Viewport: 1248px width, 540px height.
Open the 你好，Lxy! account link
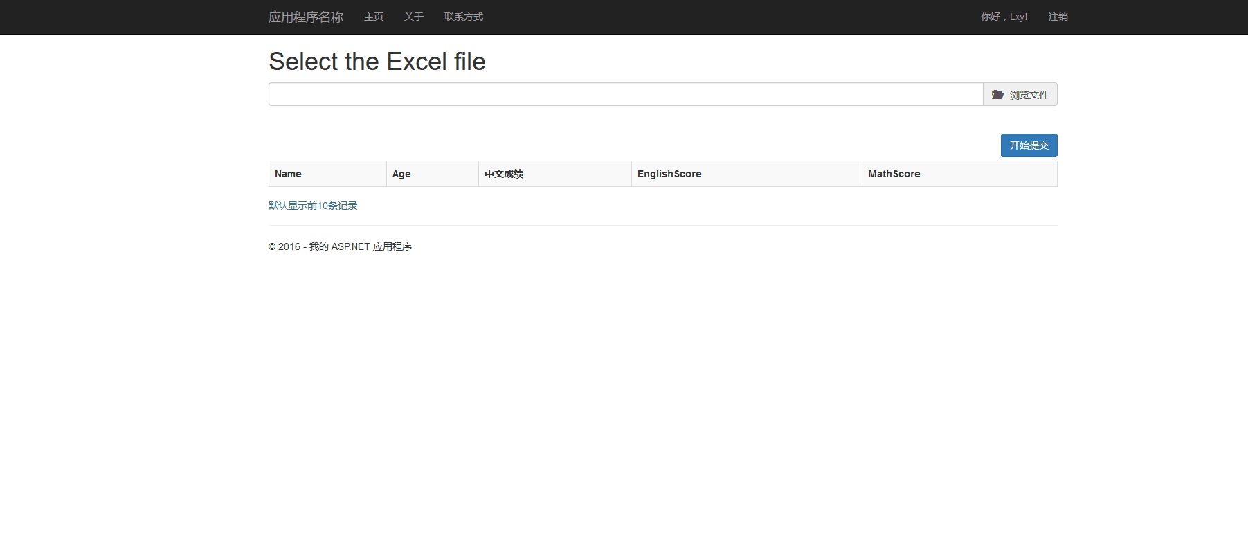(x=1004, y=17)
